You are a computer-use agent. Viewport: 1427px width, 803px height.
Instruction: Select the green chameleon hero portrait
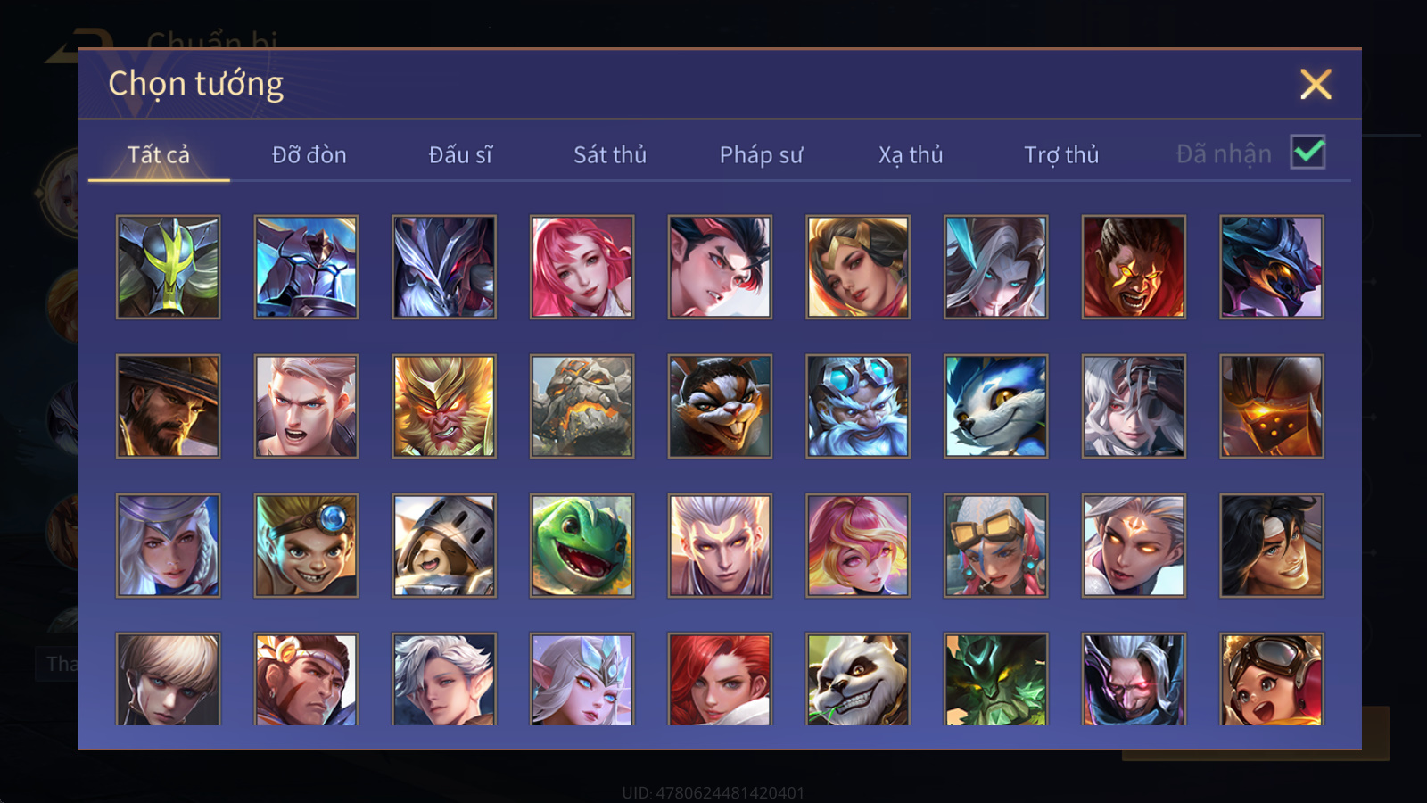582,545
